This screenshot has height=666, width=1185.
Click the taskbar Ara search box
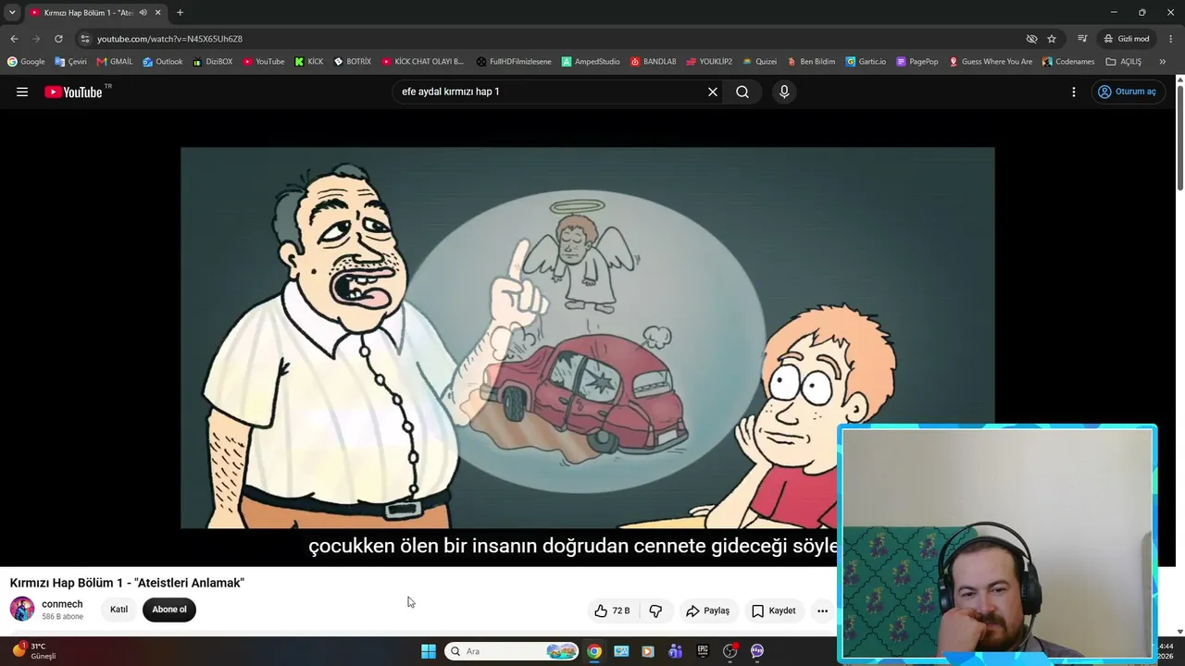[x=512, y=651]
